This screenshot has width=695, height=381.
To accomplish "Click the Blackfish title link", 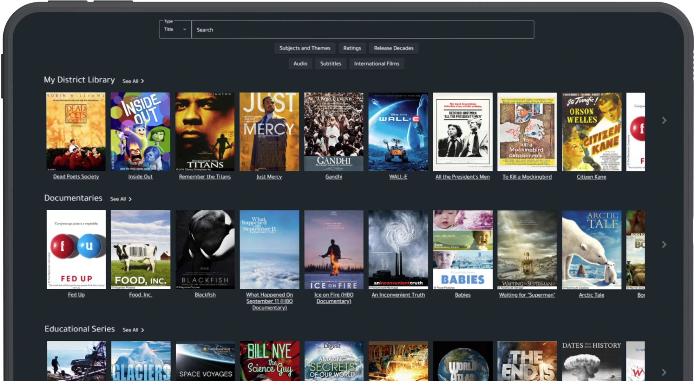I will pos(205,295).
